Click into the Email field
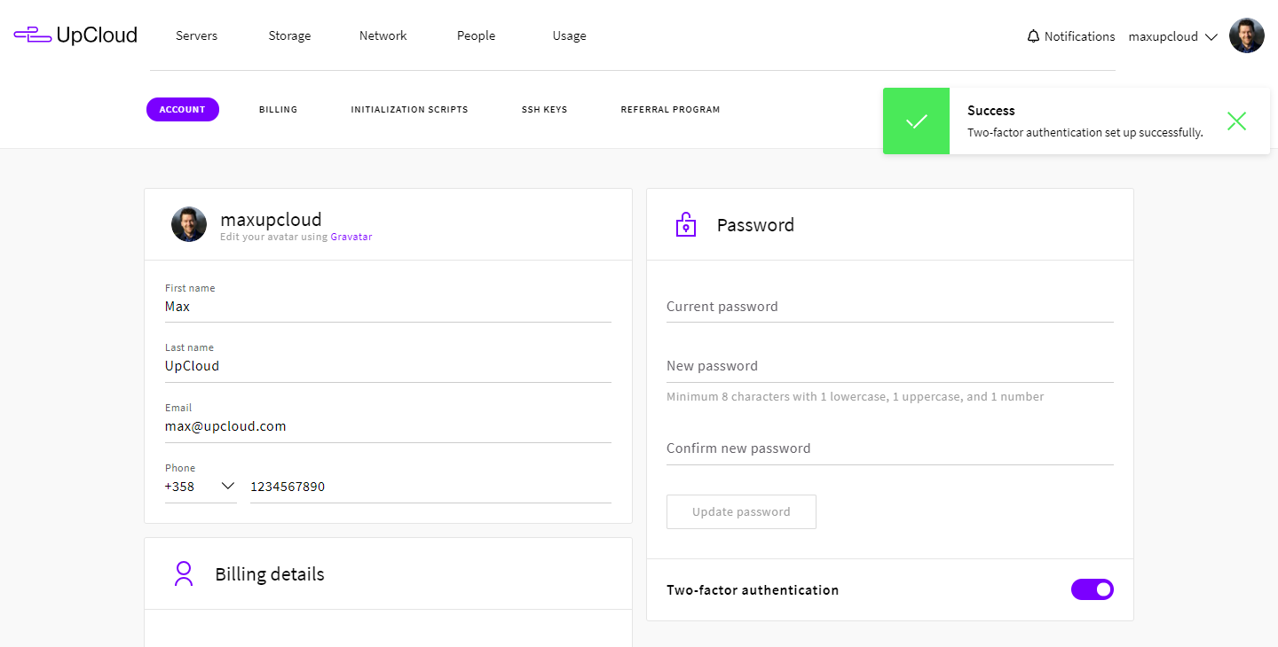This screenshot has width=1278, height=647. tap(388, 426)
